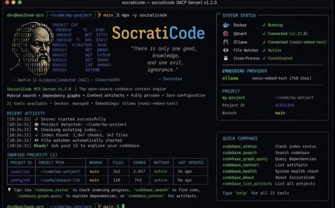Screen dimensions: 335x208
Task: Click the ~/code/shared-lib path cell
Action: pyautogui.click(x=60, y=180)
